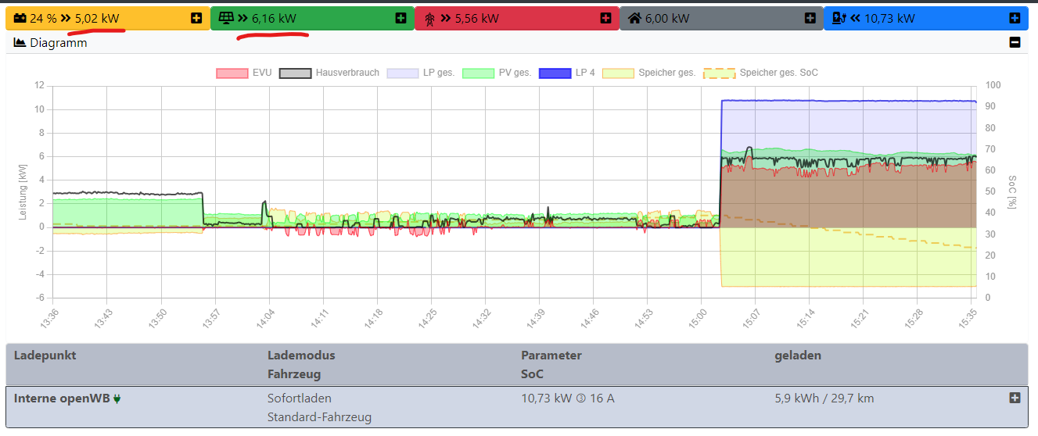Click the Sofortladen charge mode text
The image size is (1038, 436).
coord(298,398)
